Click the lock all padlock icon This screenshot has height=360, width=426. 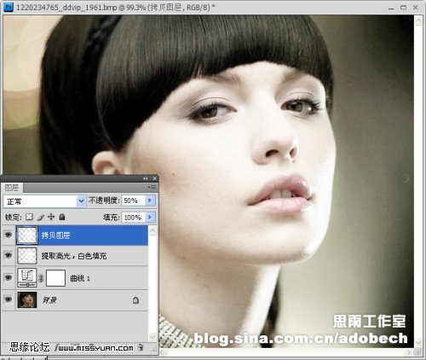62,218
